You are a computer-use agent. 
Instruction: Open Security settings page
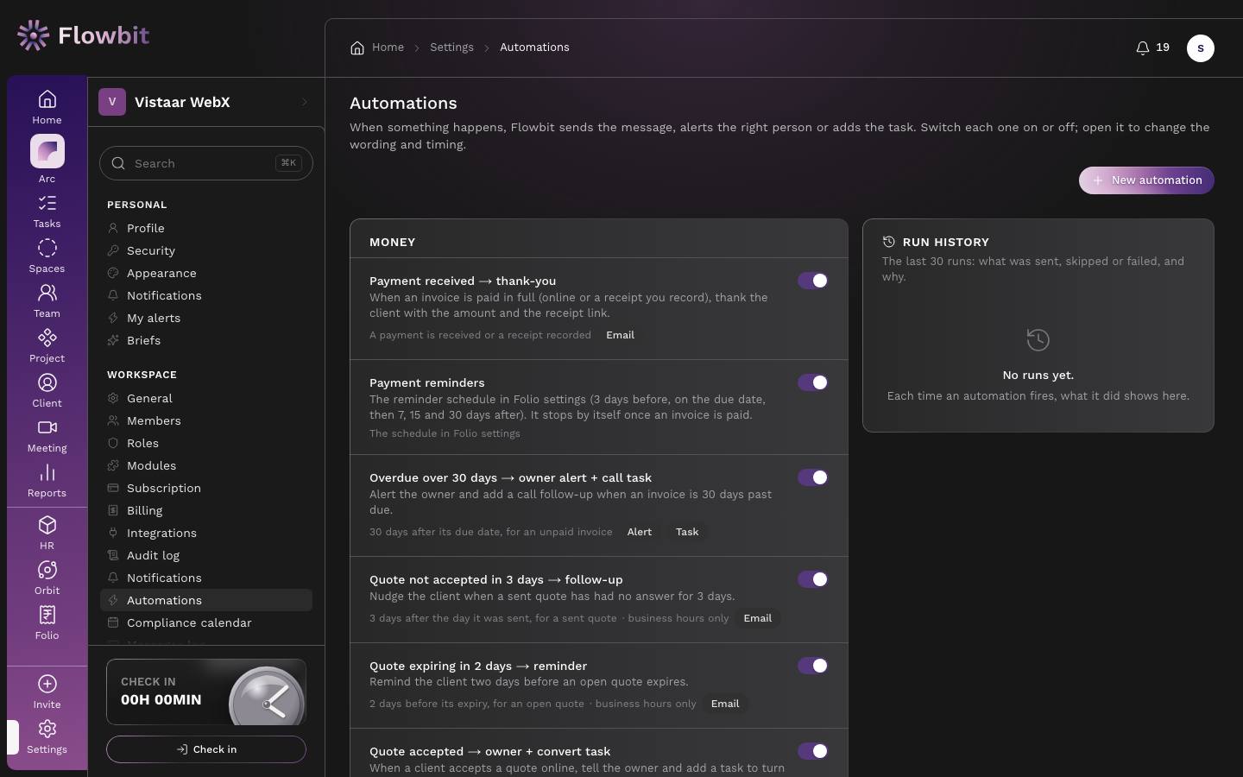[205, 250]
